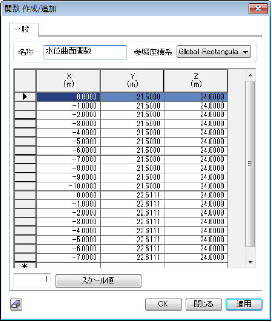The image size is (272, 322).
Task: Select the X cell with value -10.0000
Action: pos(68,186)
